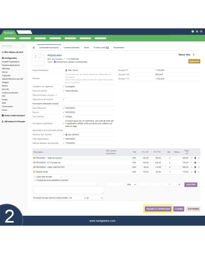Screen dimensions: 205x254
Task: Open Traduction in sidebar
Action: [6, 76]
